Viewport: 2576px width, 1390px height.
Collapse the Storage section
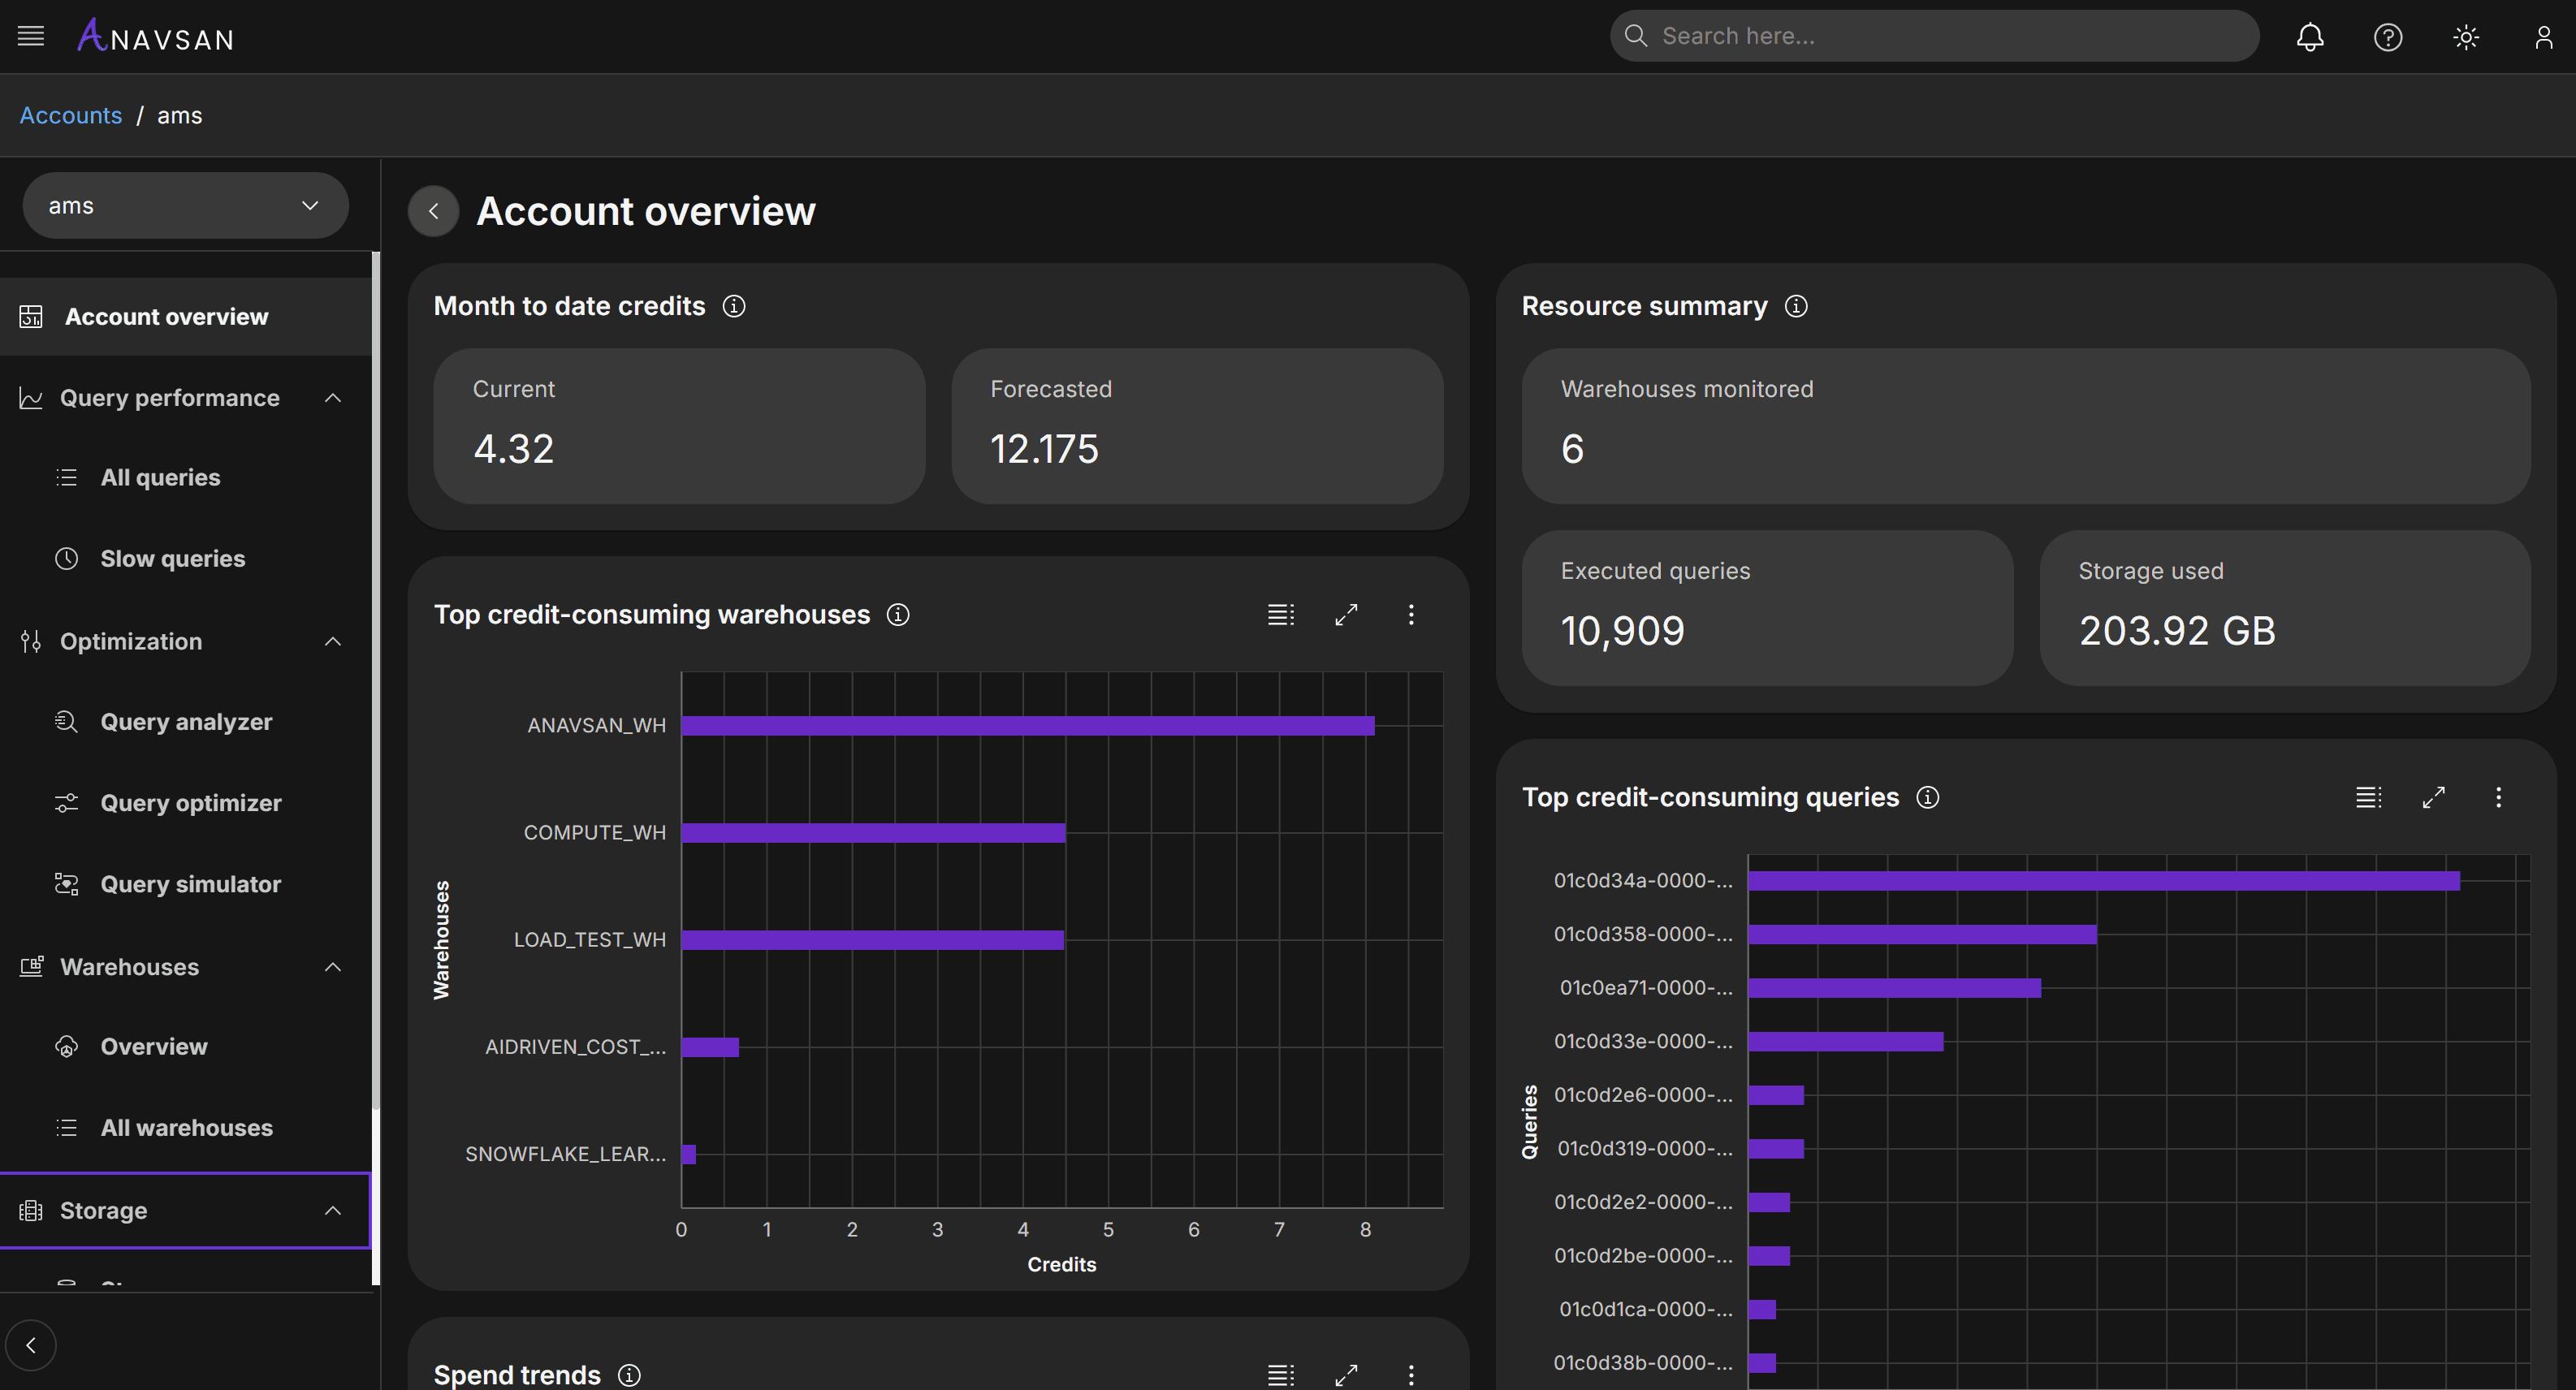pos(333,1210)
